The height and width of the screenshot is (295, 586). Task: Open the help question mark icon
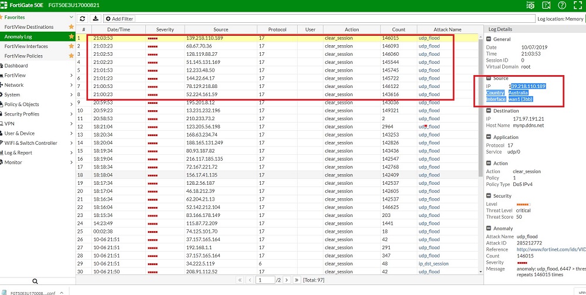562,5
